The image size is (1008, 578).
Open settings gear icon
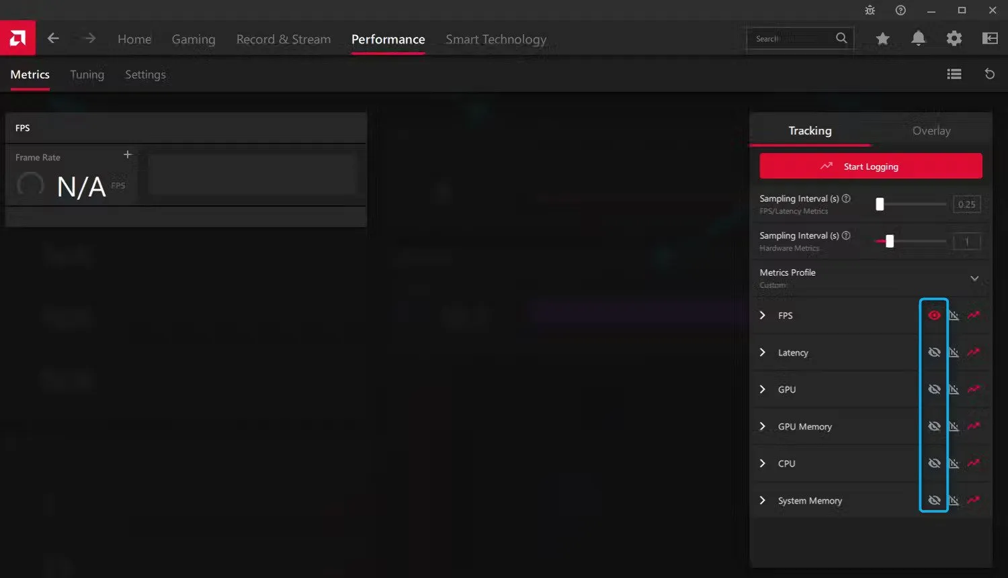click(x=954, y=39)
